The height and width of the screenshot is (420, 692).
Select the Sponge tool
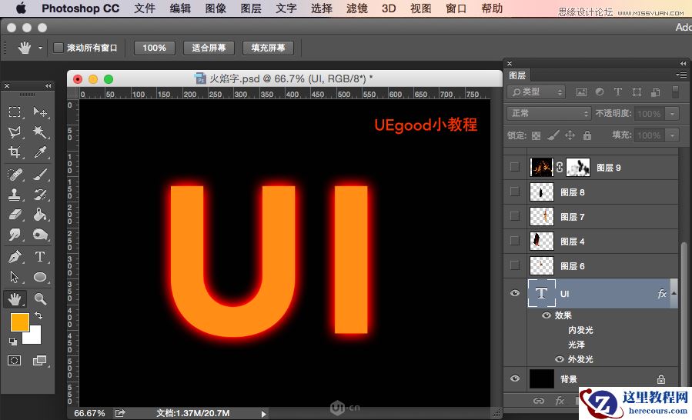click(x=40, y=235)
